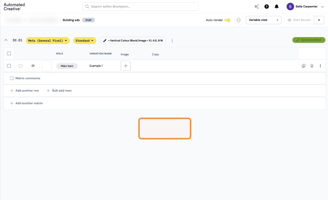
Task: Select the row 01 radio button
Action: [20, 66]
